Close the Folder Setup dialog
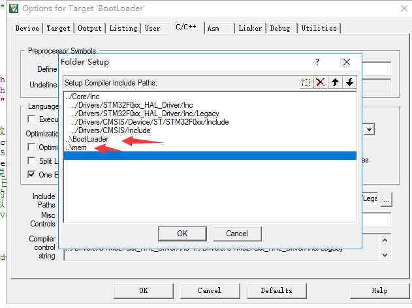 (x=347, y=62)
